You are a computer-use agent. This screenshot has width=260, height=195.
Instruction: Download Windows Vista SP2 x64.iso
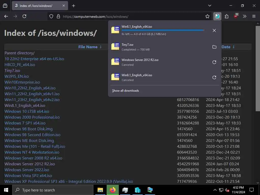28,175
